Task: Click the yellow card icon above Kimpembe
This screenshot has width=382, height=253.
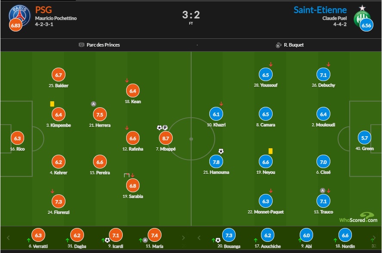Action: (x=52, y=104)
